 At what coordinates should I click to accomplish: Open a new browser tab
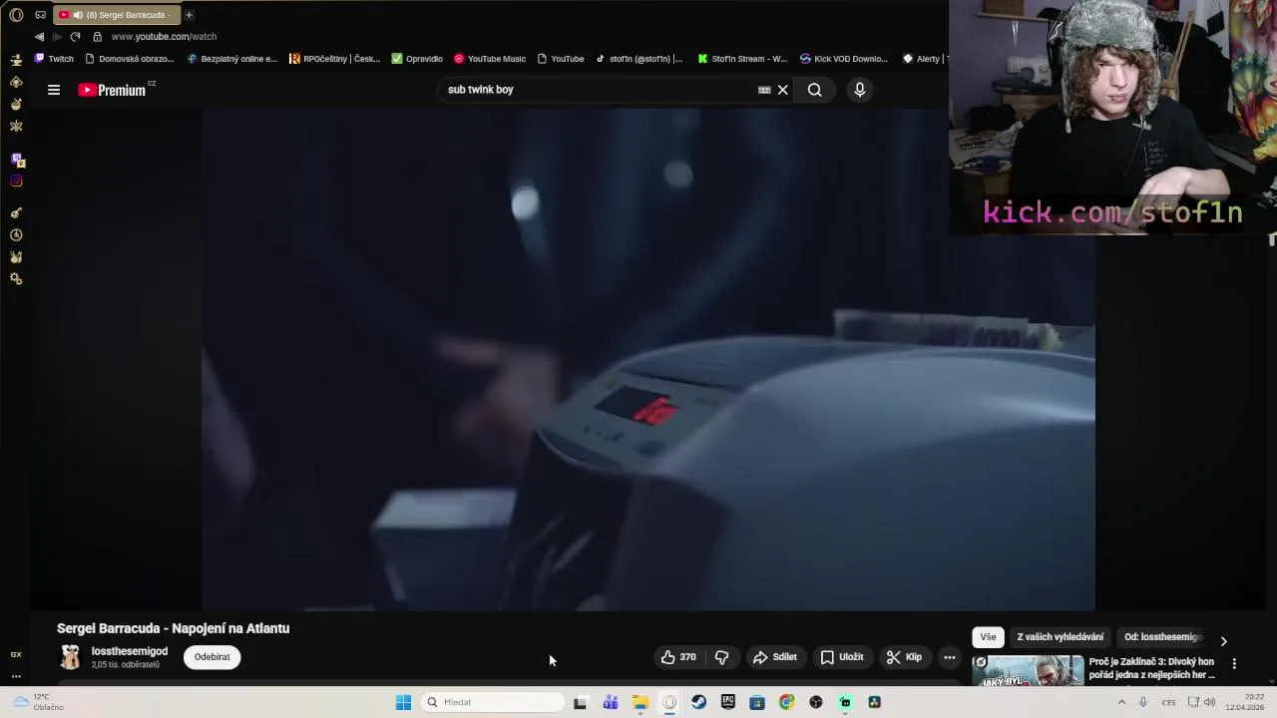[189, 15]
